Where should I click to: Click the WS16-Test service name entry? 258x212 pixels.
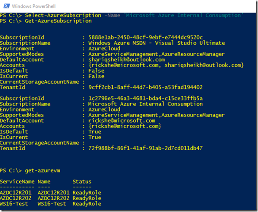coord(14,204)
